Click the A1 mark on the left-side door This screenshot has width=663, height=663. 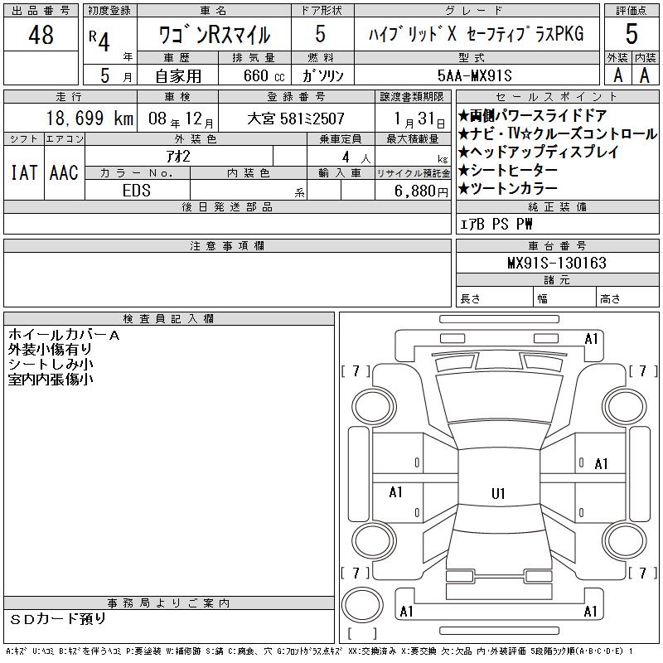pyautogui.click(x=395, y=492)
